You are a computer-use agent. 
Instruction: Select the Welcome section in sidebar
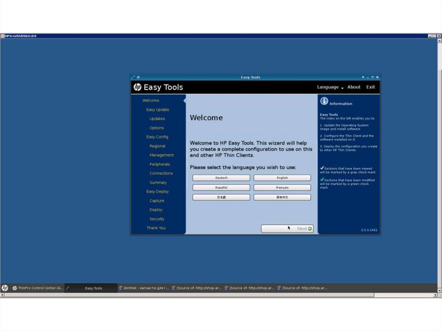click(151, 101)
